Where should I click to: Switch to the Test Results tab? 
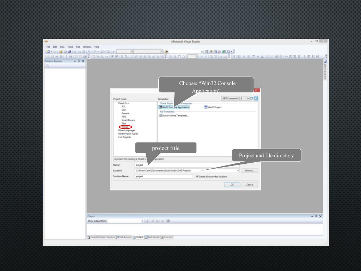pyautogui.click(x=152, y=237)
